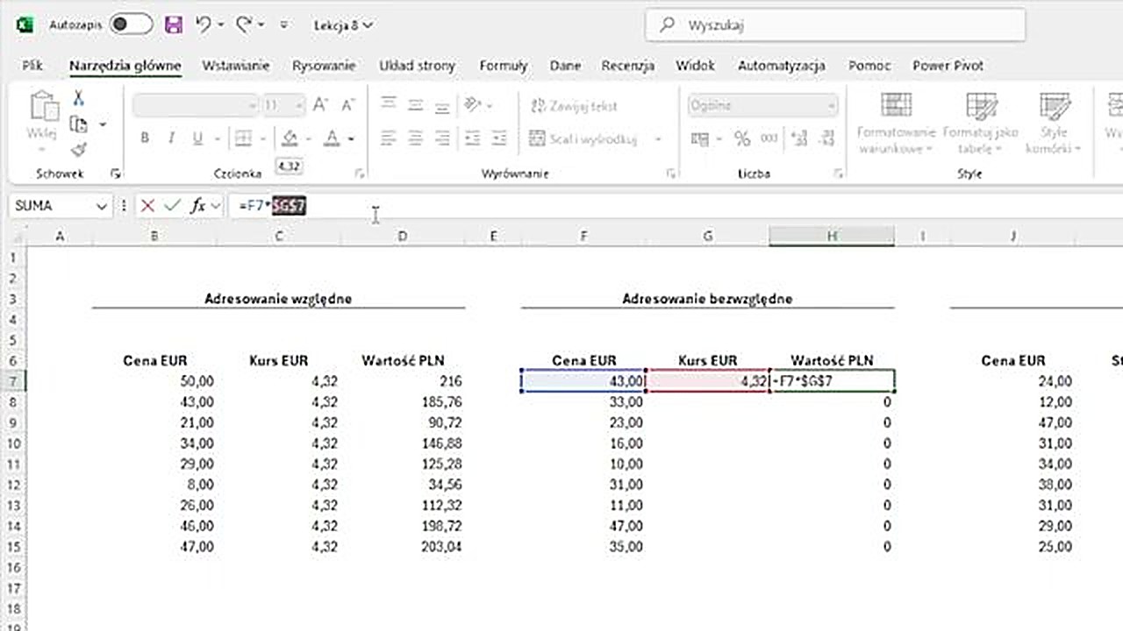Screen dimensions: 1123x631
Task: Toggle Italic formatting button
Action: (171, 138)
